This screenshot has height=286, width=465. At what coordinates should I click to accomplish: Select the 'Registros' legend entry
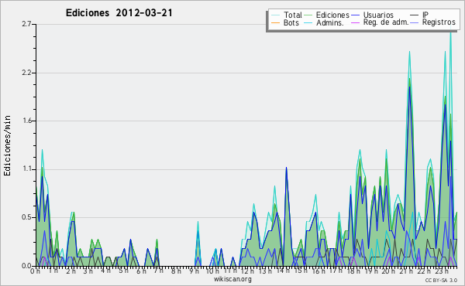[433, 22]
